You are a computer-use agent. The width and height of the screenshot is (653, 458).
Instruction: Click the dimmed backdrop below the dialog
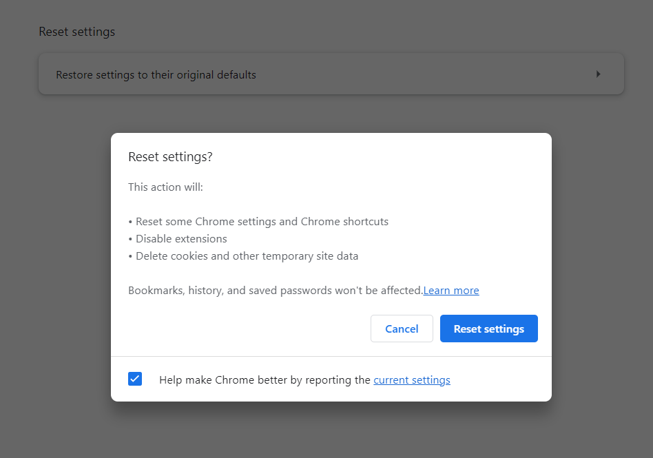click(x=331, y=430)
